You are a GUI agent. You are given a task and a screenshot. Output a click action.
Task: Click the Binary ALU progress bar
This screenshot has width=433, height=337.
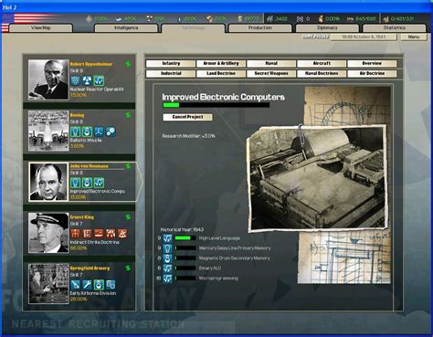[x=185, y=269]
